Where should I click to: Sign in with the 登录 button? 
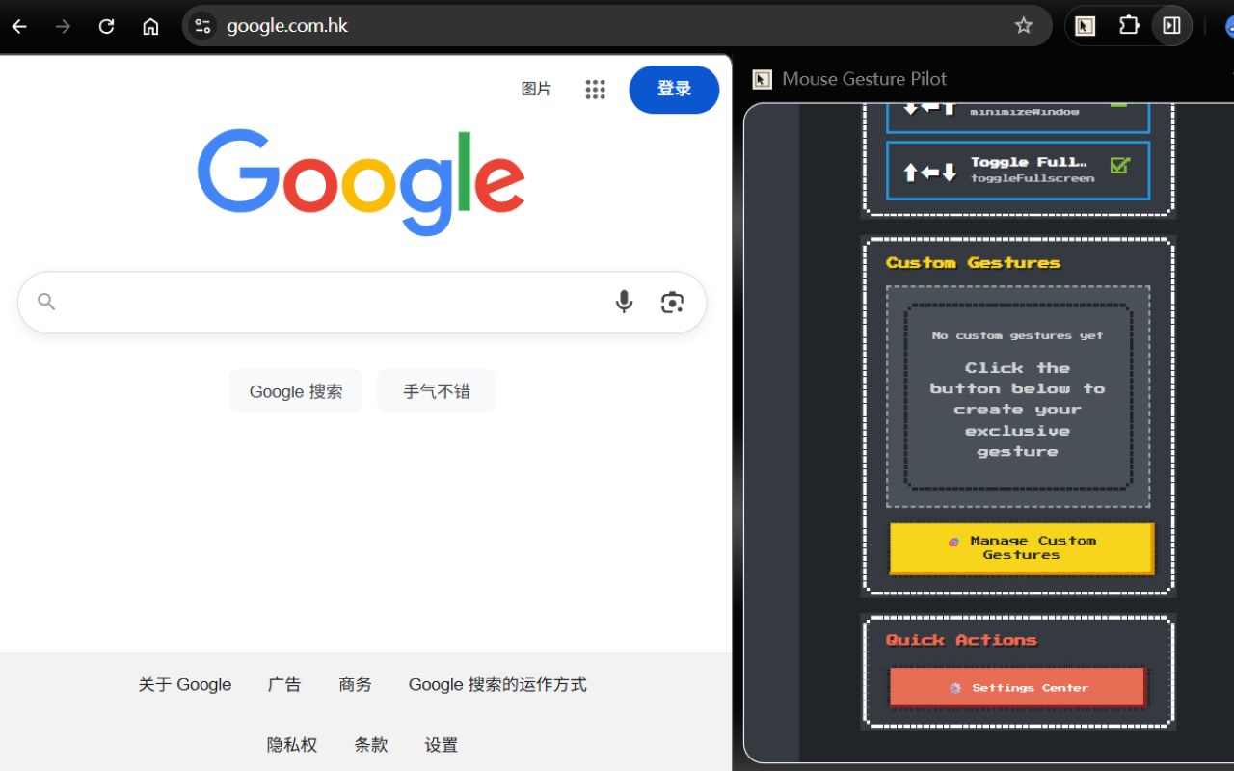(674, 90)
